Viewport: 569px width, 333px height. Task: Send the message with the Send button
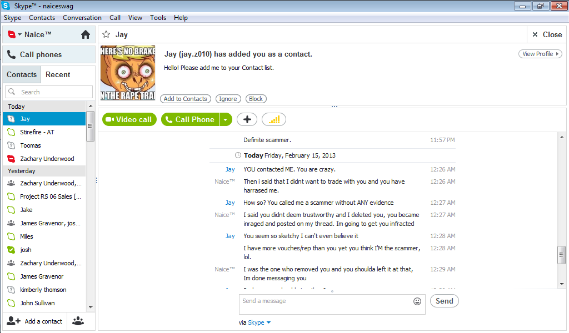click(x=444, y=301)
